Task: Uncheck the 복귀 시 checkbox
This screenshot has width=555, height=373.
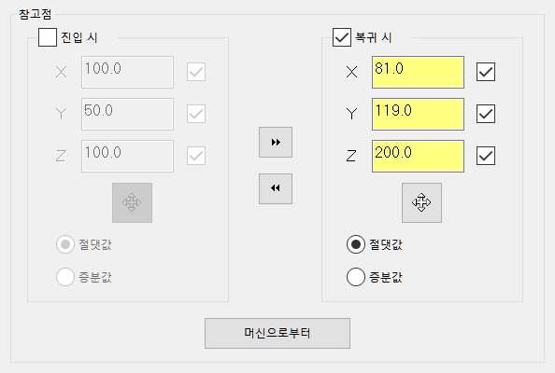Action: tap(342, 37)
